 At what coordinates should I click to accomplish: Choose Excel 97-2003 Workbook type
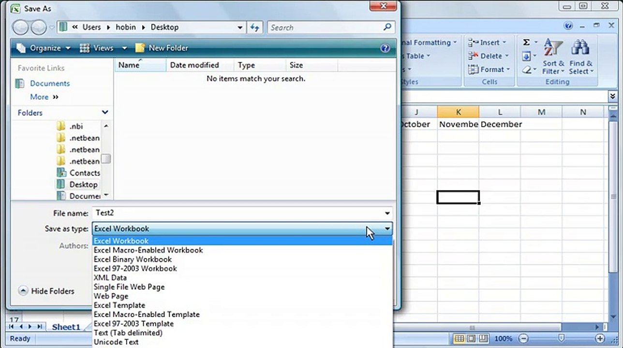tap(242, 268)
